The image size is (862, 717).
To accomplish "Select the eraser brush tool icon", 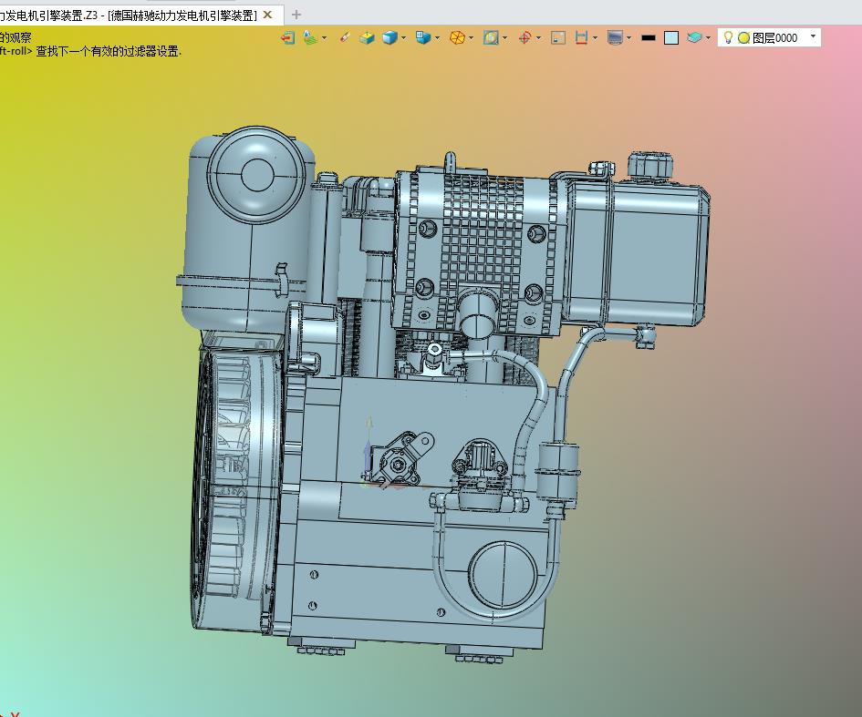I will (344, 37).
